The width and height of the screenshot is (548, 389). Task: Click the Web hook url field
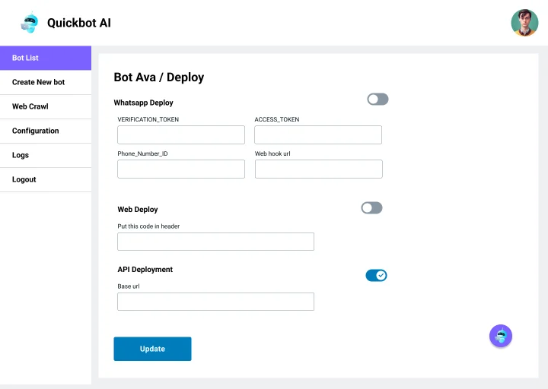pos(319,169)
